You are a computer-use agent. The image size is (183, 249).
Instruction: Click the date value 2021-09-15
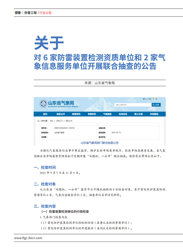116,133
